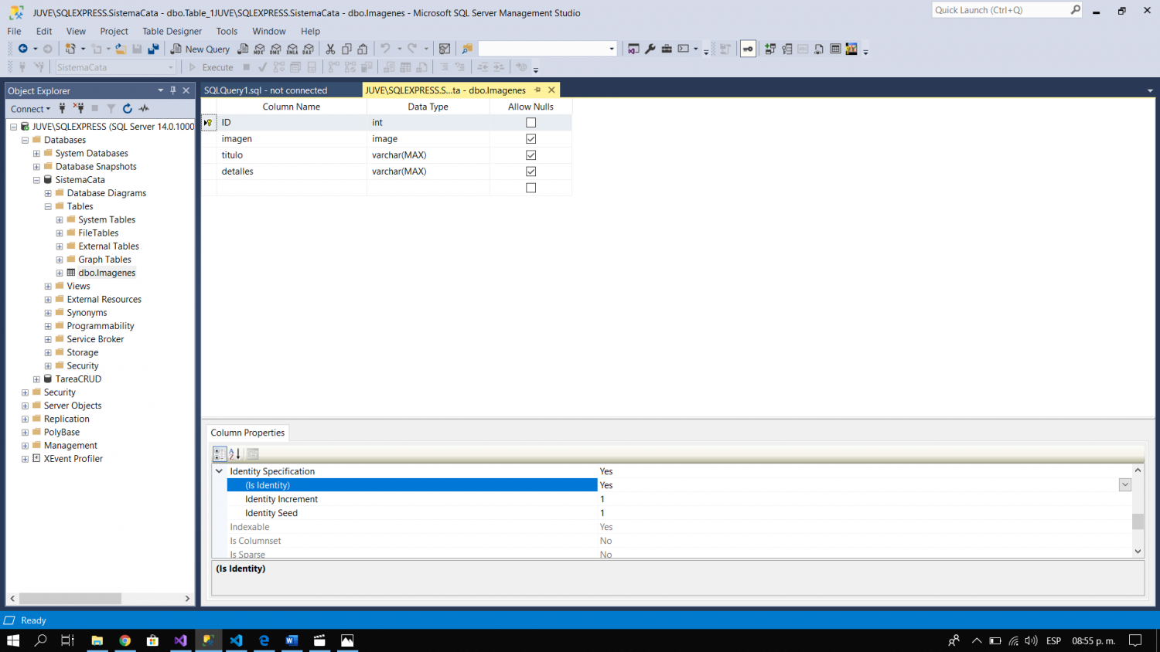Click the Manage Check Constraints icon
Image resolution: width=1160 pixels, height=652 pixels.
835,49
